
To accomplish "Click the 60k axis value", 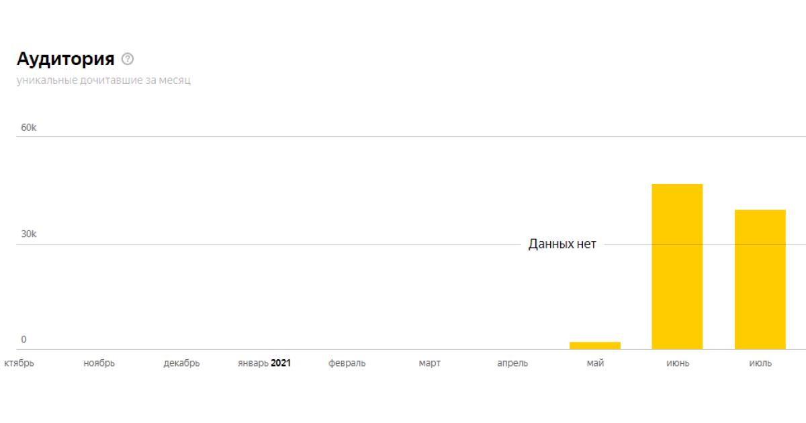I will [x=29, y=128].
